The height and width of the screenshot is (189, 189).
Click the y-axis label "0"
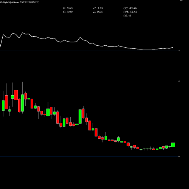[179, 156]
